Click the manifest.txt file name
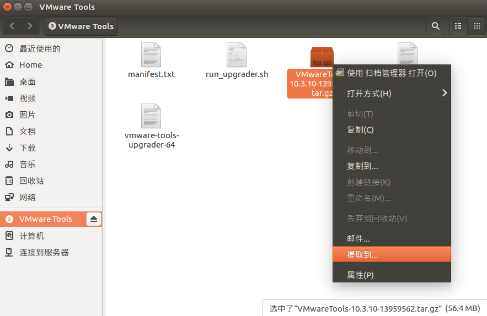The height and width of the screenshot is (316, 487). point(151,74)
